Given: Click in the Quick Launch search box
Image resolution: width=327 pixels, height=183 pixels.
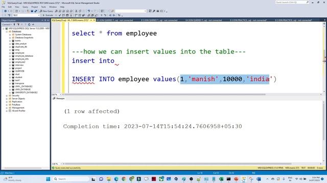Looking at the screenshot, I should (292, 2).
